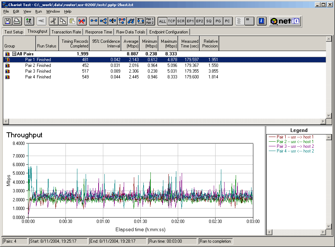
Task: Sort by the Average (Mbps) column header
Action: click(x=131, y=44)
